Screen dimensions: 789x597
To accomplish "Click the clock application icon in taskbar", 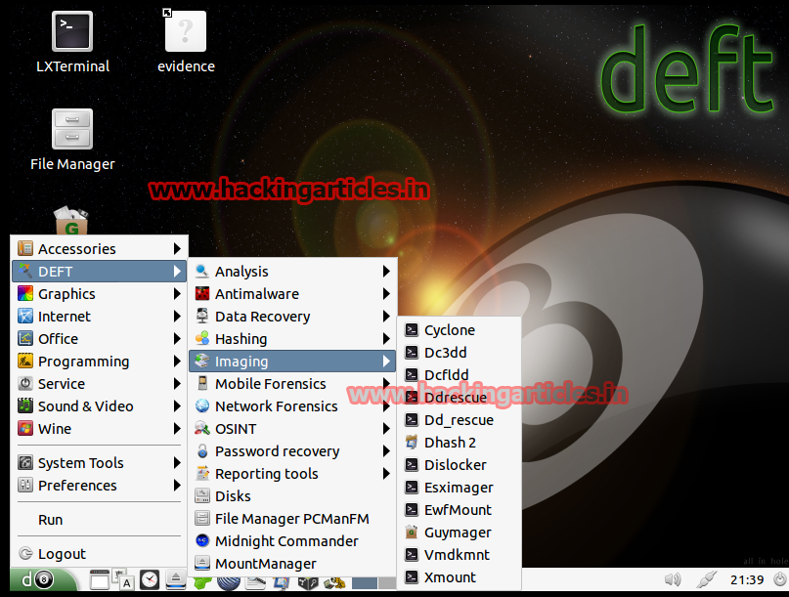I will [x=150, y=579].
